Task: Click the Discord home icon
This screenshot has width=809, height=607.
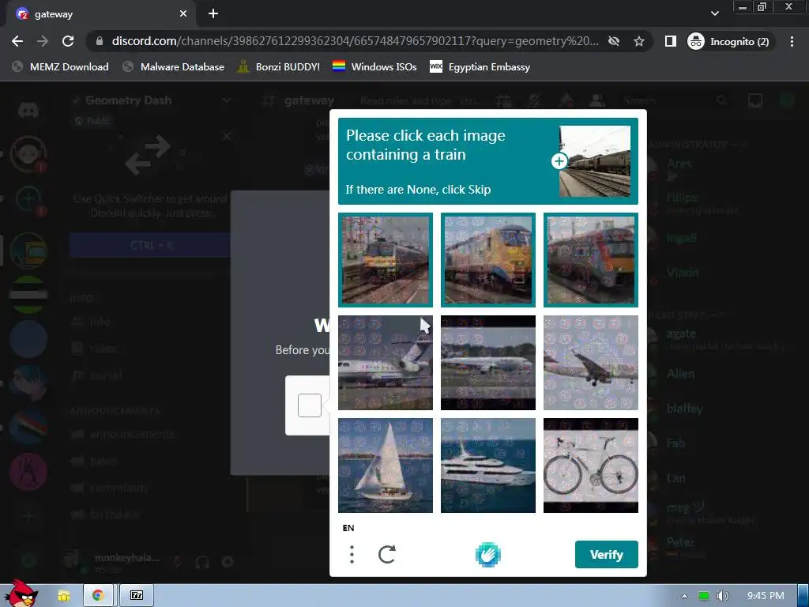Action: pos(28,110)
